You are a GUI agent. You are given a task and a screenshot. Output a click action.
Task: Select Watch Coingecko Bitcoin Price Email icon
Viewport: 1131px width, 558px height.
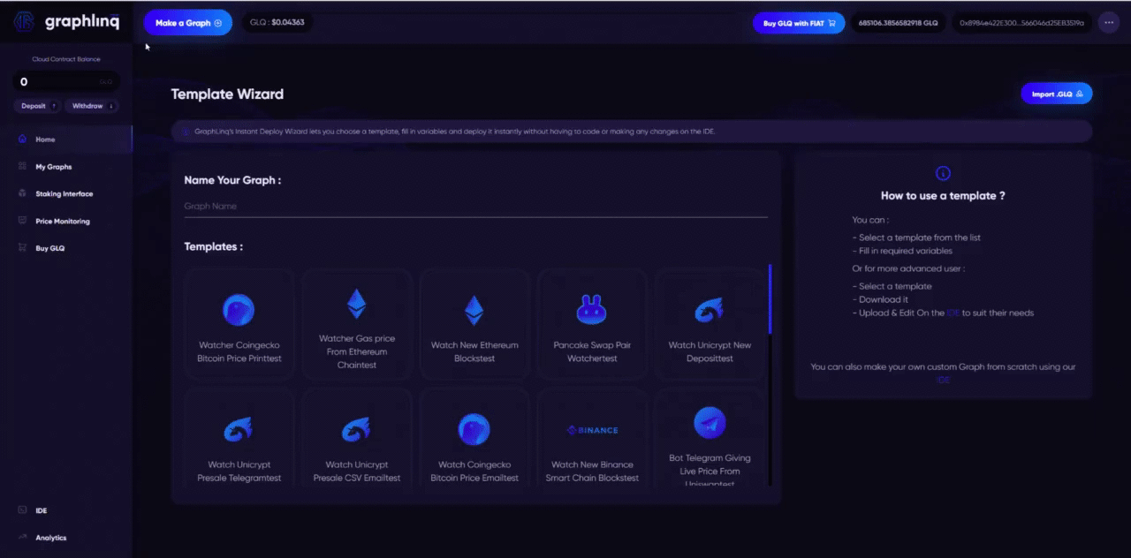pyautogui.click(x=474, y=429)
